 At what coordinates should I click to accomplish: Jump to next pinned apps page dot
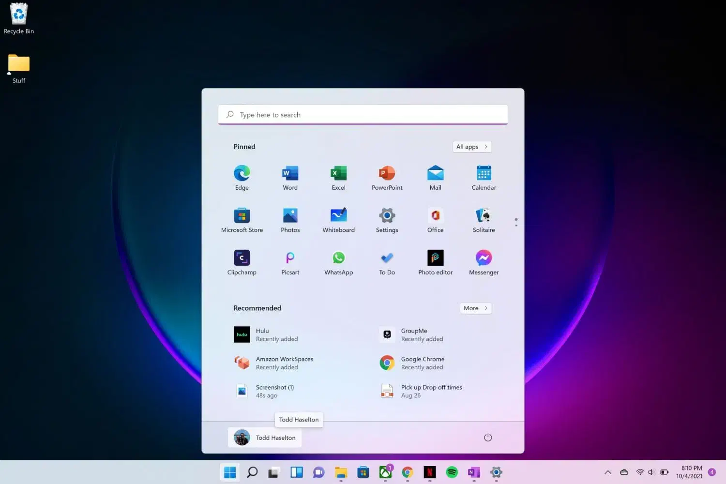point(516,226)
